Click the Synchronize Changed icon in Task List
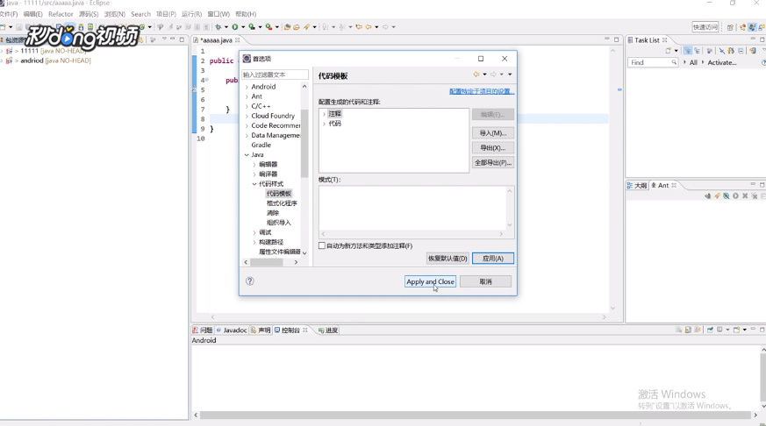Viewport: 766px width, 426px height. [731, 50]
